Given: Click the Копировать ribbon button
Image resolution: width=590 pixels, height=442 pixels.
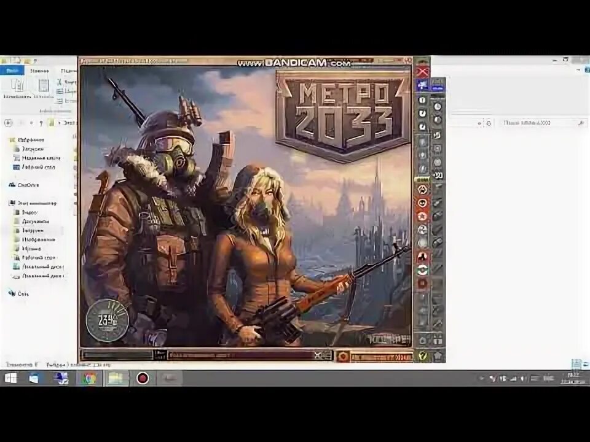Looking at the screenshot, I should 17,90.
